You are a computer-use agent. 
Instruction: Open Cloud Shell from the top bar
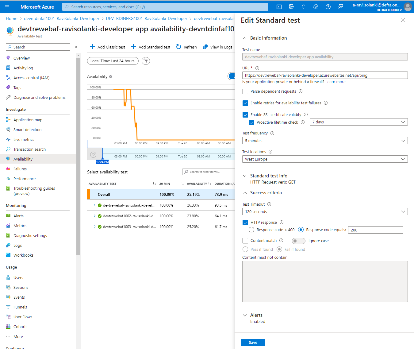click(279, 7)
